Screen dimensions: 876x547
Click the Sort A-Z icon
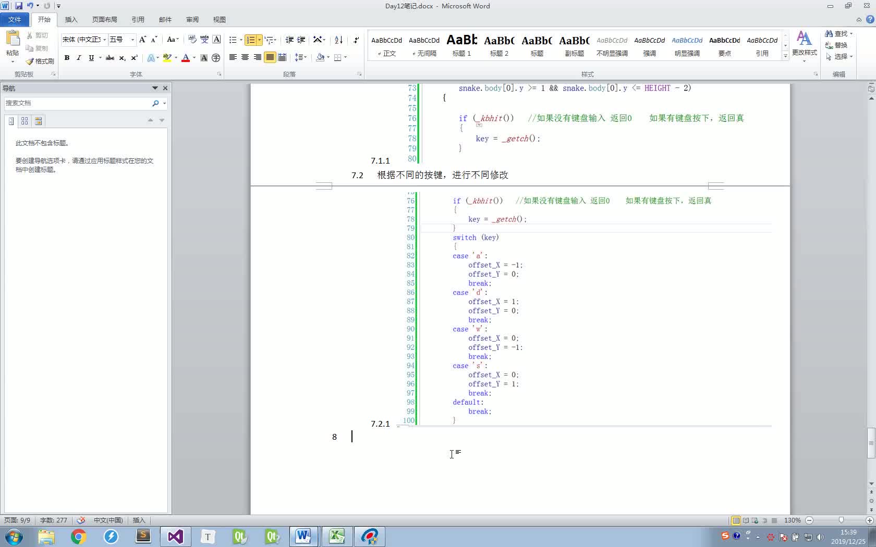tap(338, 40)
